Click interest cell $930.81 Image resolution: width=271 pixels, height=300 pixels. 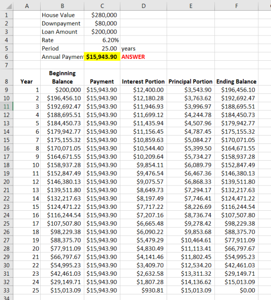point(143,290)
